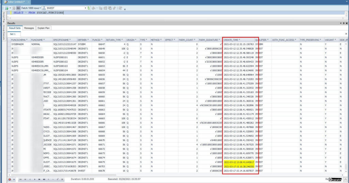The image size is (349, 183).
Task: Open the Fetch 1000 rows dropdown
Action: click(31, 8)
